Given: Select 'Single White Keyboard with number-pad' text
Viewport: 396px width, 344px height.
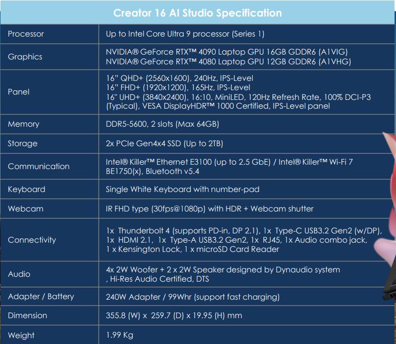Looking at the screenshot, I should 183,190.
